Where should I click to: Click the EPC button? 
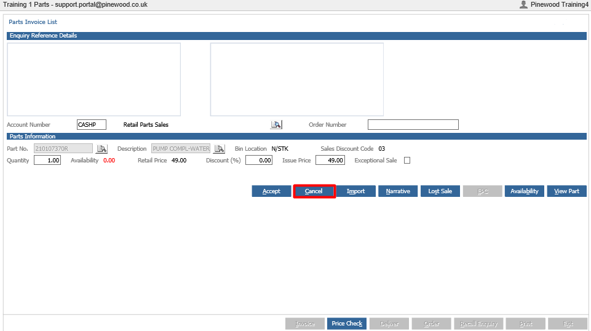click(482, 191)
